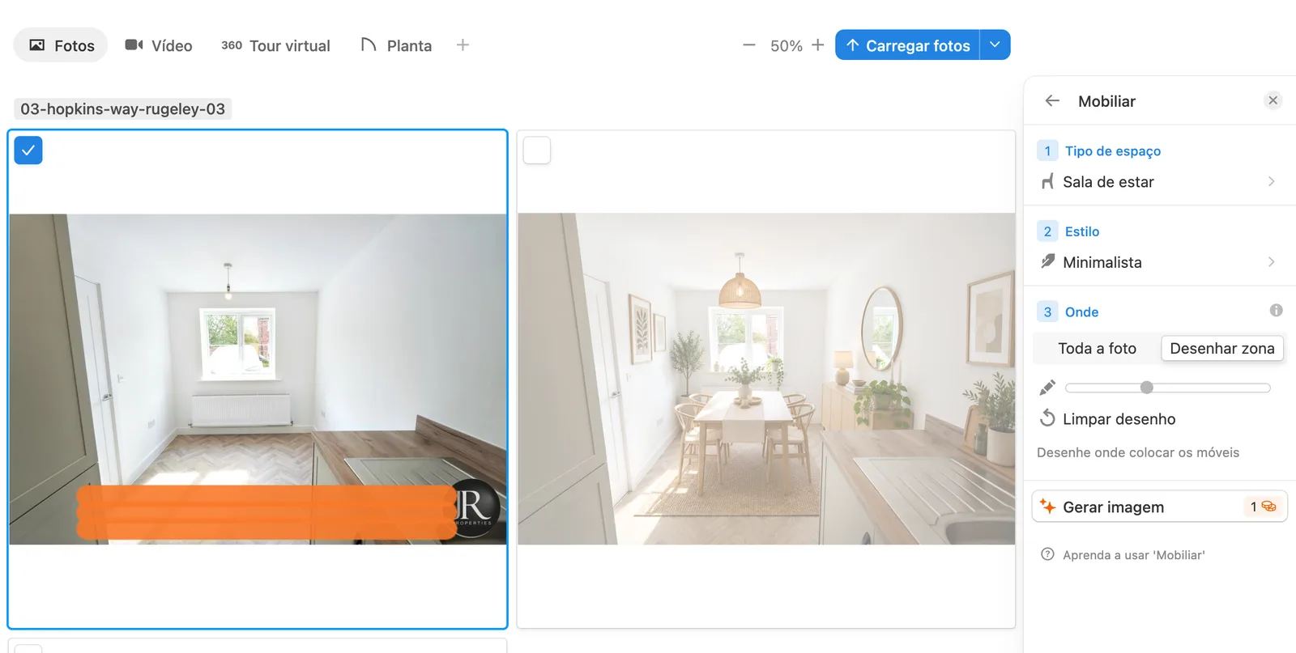The width and height of the screenshot is (1296, 653).
Task: Click the furnished dining room thumbnail
Action: tap(766, 379)
